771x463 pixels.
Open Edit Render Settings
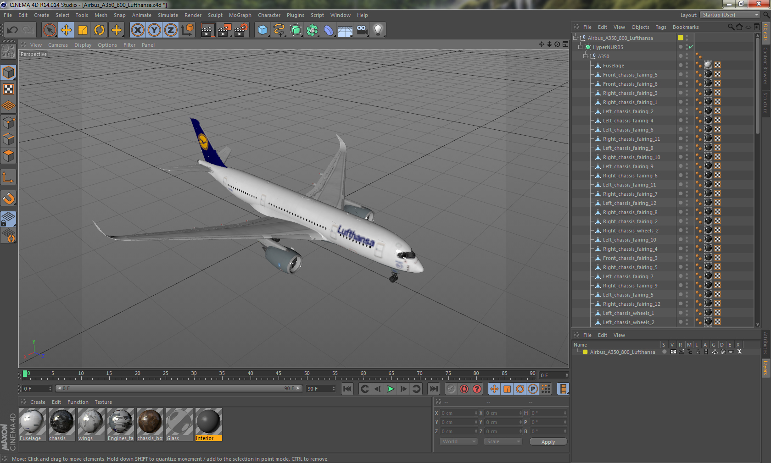241,30
